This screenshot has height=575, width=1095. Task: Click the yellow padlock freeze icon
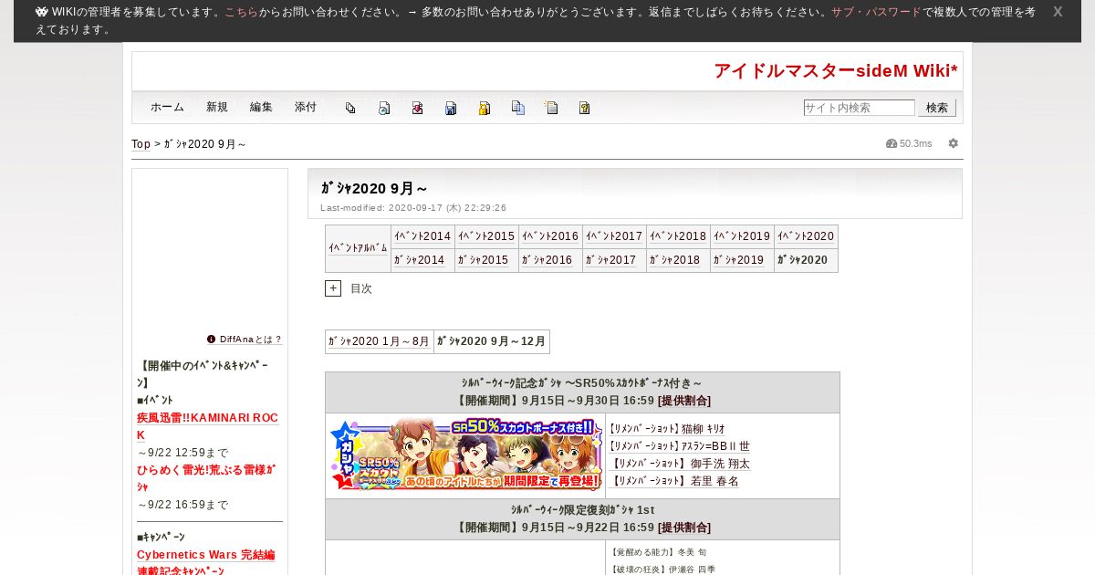point(485,108)
